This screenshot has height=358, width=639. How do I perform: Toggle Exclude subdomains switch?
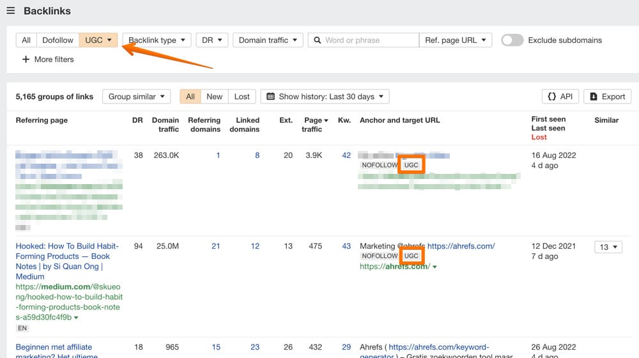[x=512, y=40]
